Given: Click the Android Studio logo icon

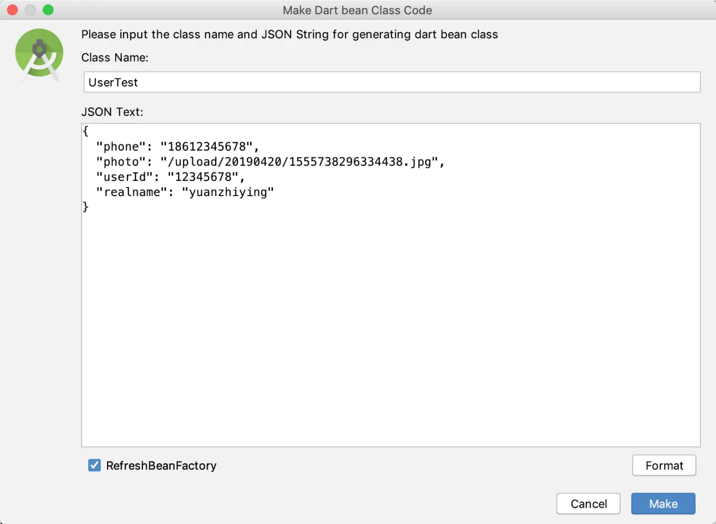Looking at the screenshot, I should 39,54.
